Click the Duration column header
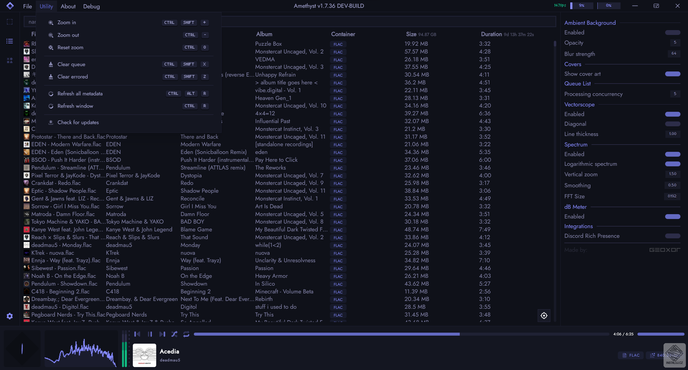The image size is (688, 370). [491, 34]
